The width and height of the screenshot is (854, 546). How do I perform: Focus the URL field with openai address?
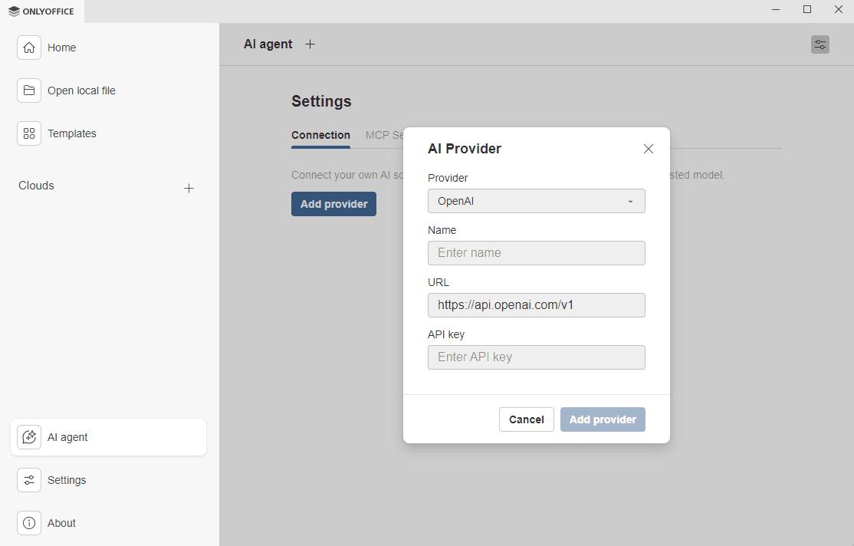(x=537, y=305)
